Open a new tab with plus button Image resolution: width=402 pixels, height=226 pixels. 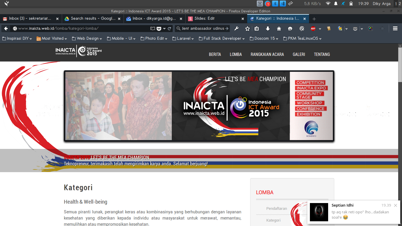click(x=314, y=19)
